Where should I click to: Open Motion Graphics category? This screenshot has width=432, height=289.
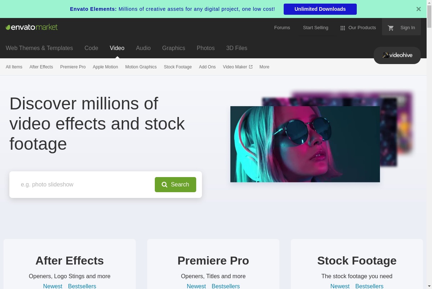coord(141,67)
